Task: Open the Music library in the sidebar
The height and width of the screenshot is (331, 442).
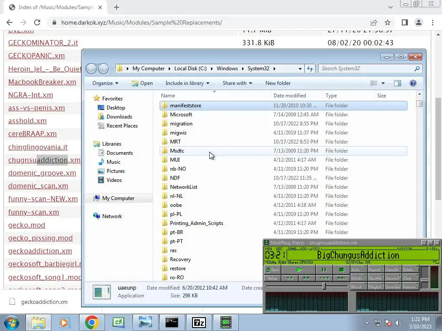Action: [x=109, y=162]
